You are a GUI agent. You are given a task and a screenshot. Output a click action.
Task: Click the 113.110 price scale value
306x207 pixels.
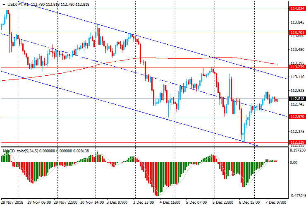coord(297,77)
